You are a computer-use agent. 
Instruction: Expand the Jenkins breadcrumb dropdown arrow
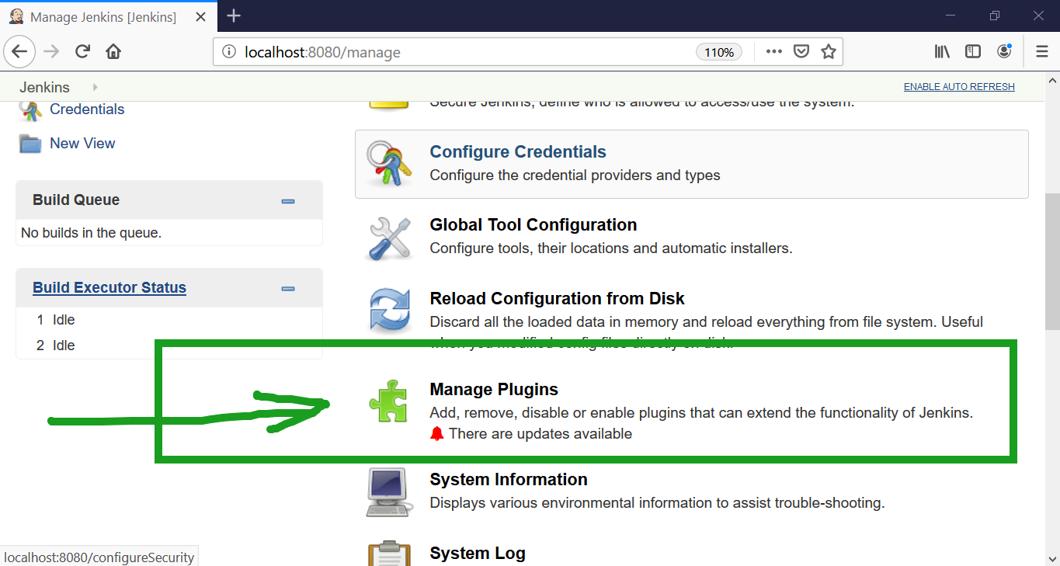(96, 87)
